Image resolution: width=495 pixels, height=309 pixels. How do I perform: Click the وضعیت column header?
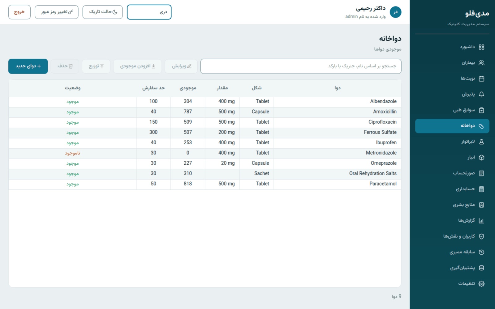click(x=73, y=88)
